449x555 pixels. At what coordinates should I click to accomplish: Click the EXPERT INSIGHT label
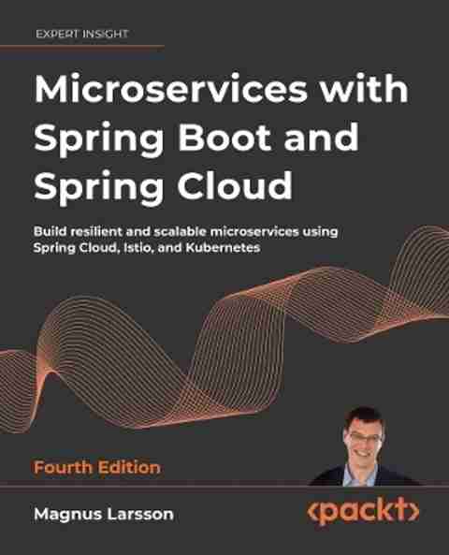pos(81,34)
